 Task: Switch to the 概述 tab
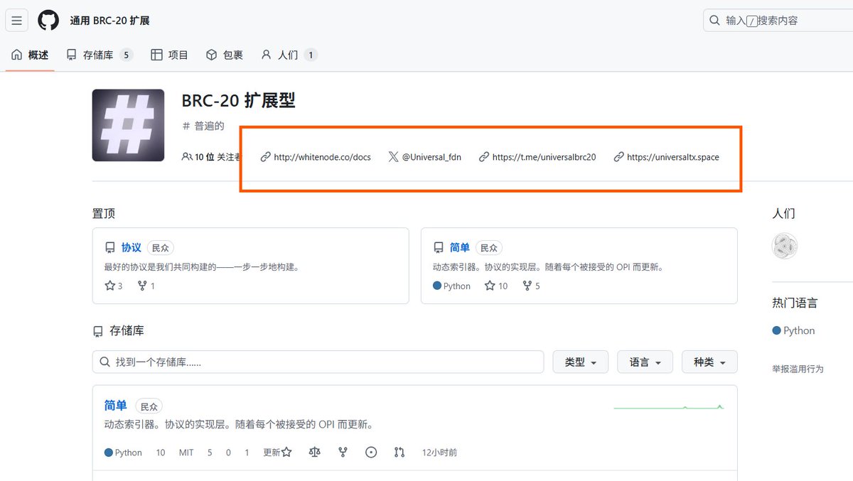[30, 55]
